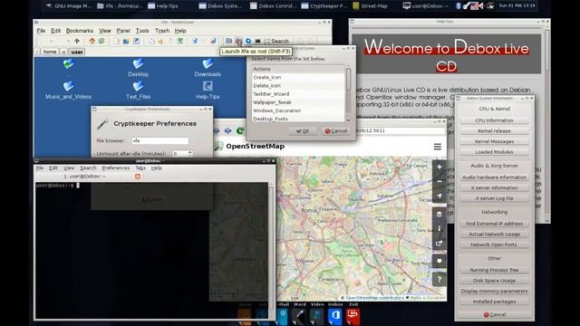Click Audio hardware information button
The width and height of the screenshot is (580, 326).
494,177
